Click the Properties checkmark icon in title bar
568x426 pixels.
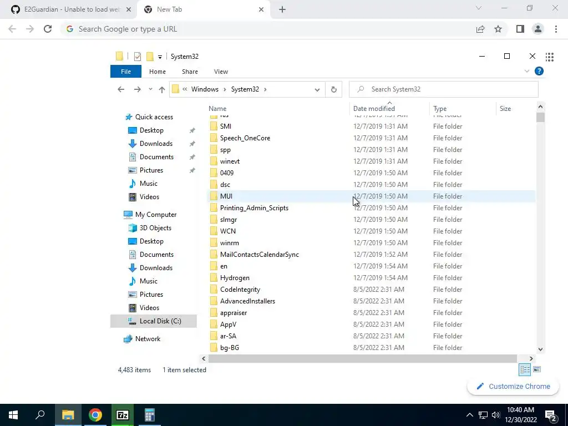(x=138, y=57)
